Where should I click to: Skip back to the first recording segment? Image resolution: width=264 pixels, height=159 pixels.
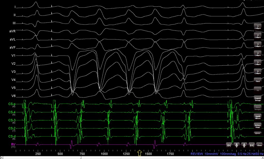click(x=229, y=145)
